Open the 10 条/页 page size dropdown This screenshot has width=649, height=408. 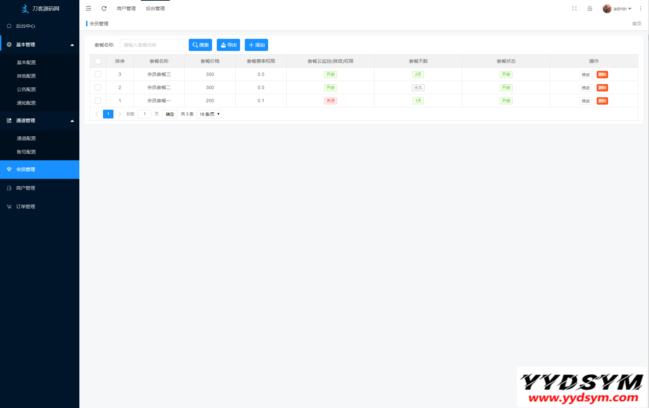[x=209, y=114]
